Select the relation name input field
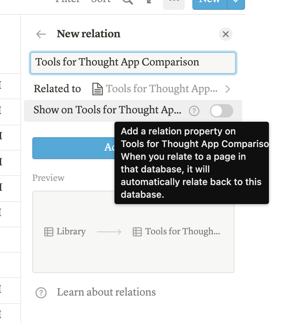Viewport: 290px width, 323px height. pos(133,63)
